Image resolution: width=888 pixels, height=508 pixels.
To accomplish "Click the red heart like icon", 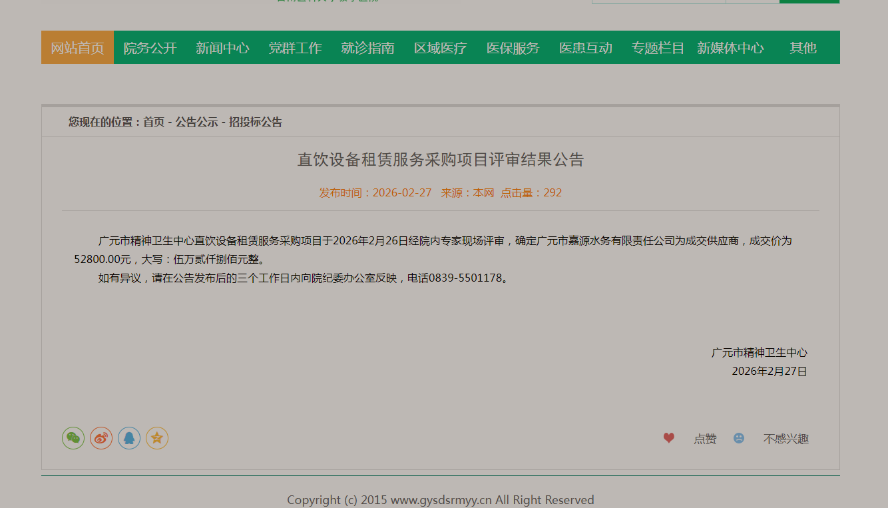I will click(669, 438).
